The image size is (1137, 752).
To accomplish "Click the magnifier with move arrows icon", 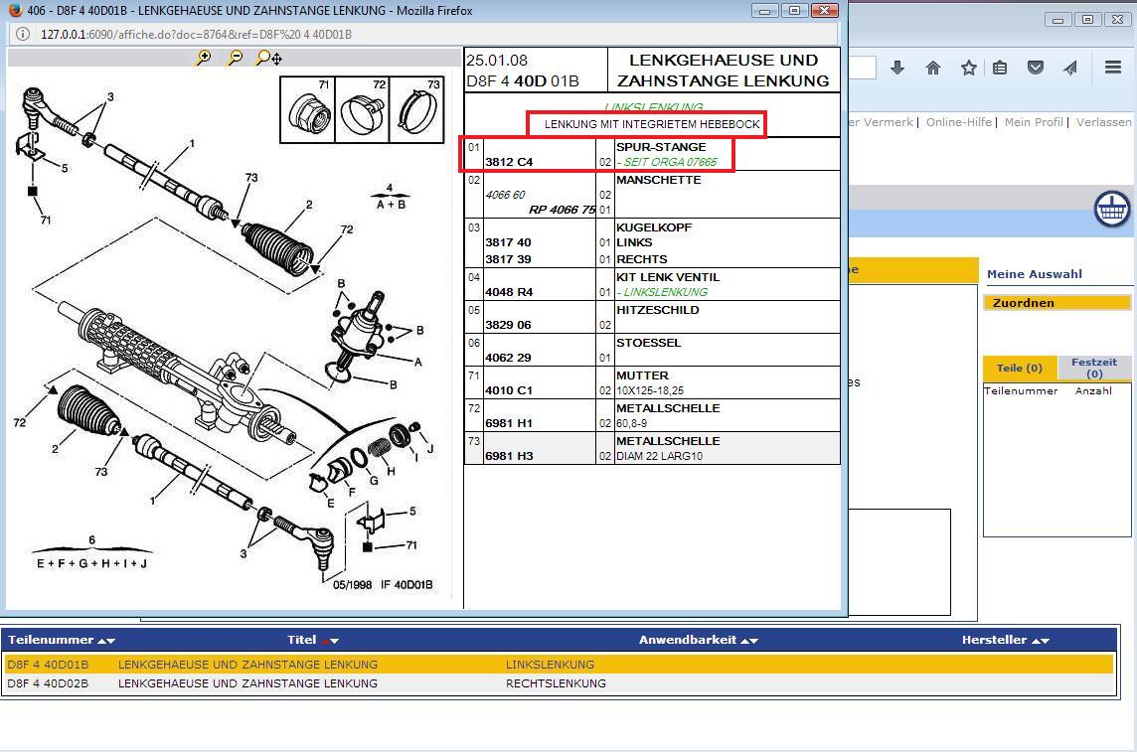I will (x=268, y=59).
